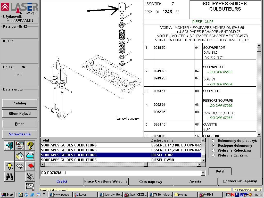Click the exit door icon
Image resolution: width=264 pixels, height=198 pixels.
click(x=9, y=146)
